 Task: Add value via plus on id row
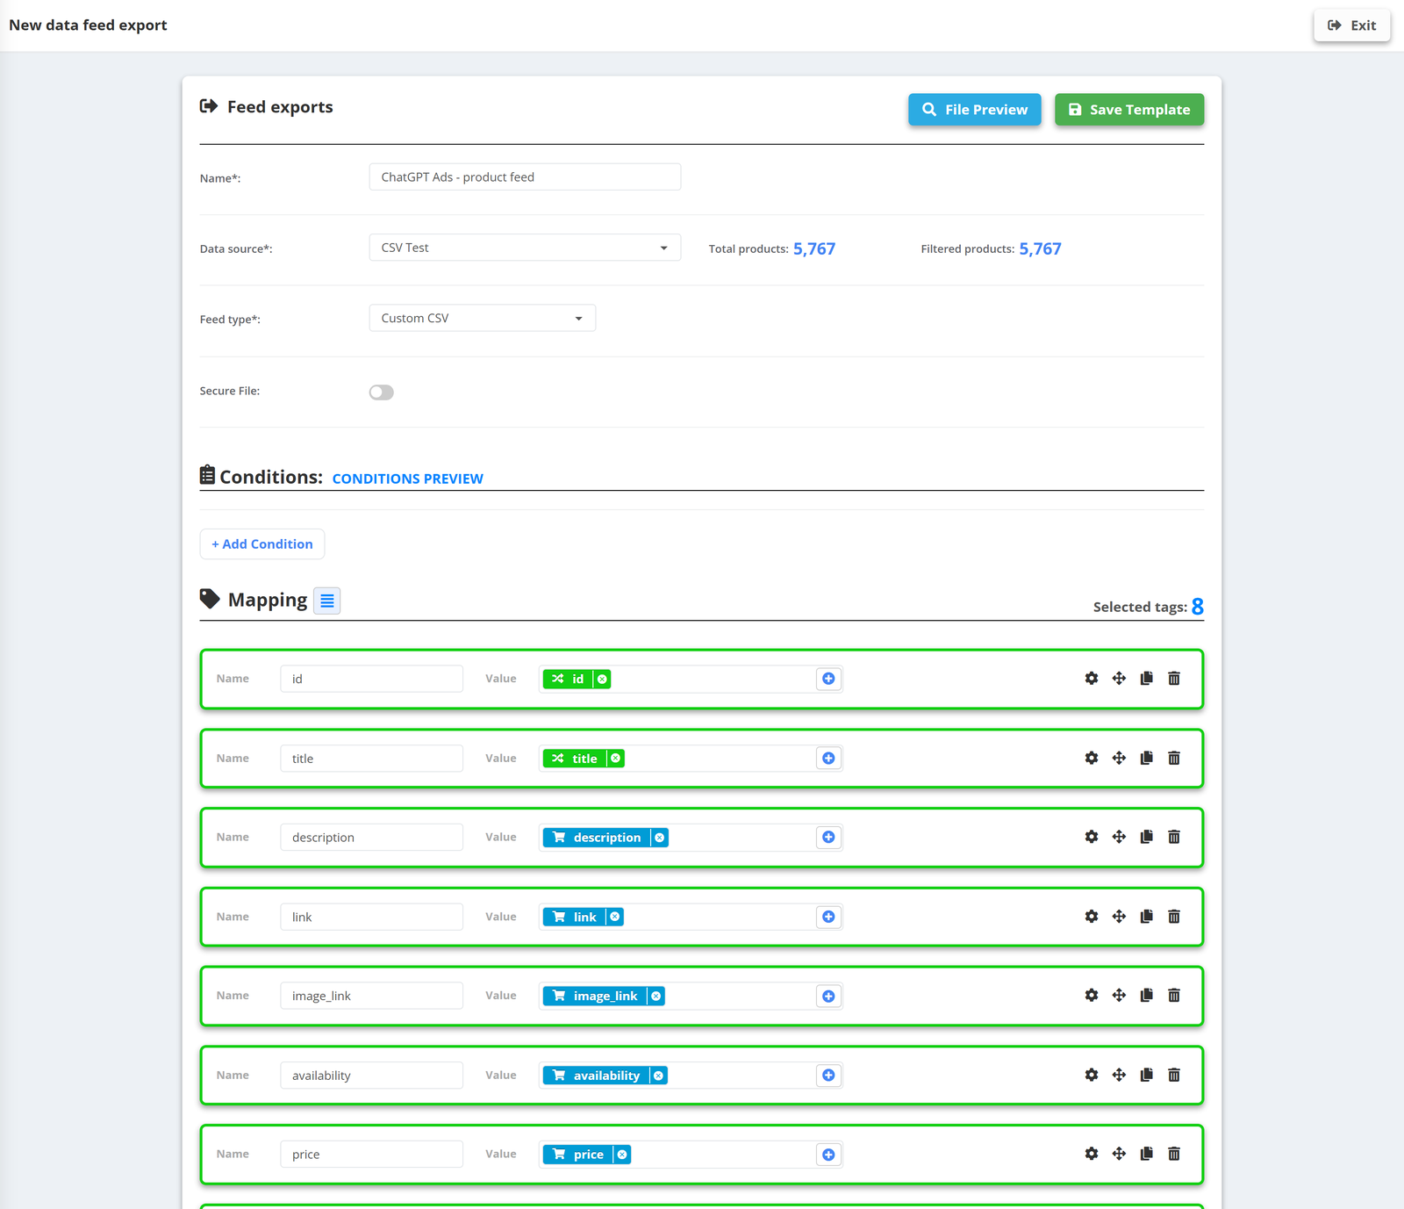pyautogui.click(x=828, y=679)
